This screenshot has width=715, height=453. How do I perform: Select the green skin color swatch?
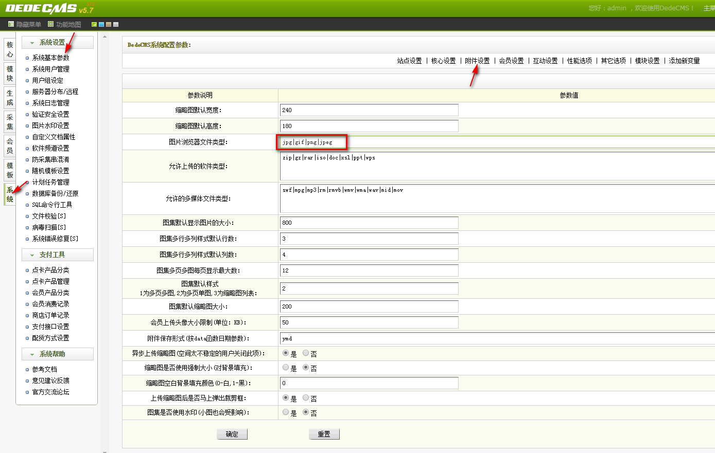tap(94, 24)
